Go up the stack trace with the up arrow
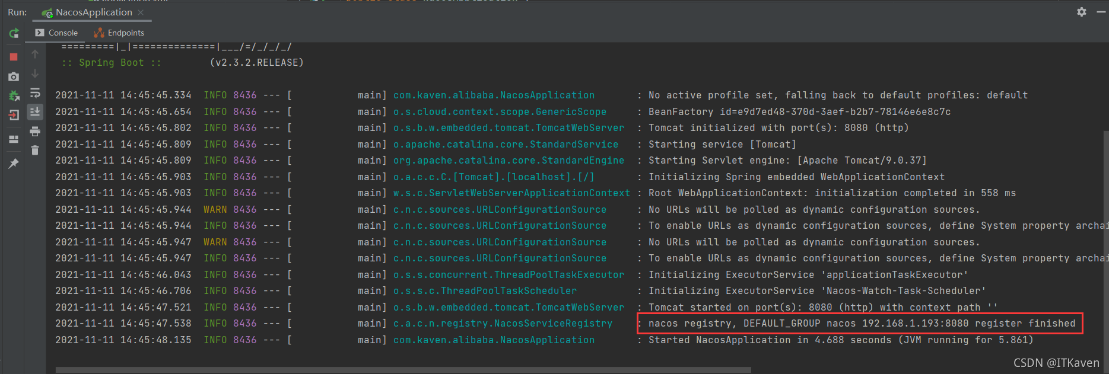Screen dimensions: 1109x374 (x=35, y=54)
